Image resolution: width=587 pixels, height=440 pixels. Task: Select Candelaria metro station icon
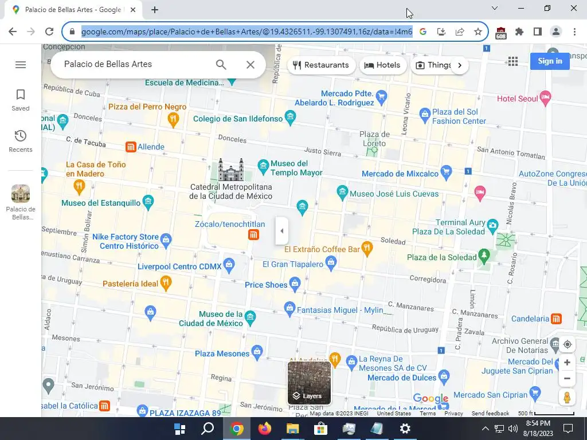coord(556,319)
